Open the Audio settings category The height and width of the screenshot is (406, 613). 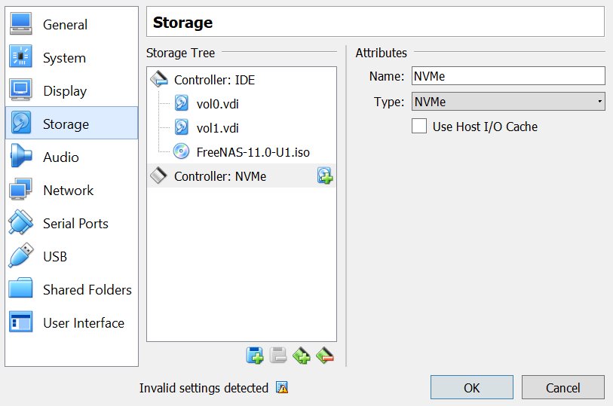72,157
